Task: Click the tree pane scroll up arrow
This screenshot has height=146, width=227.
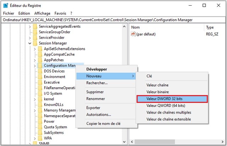Action: tap(124, 27)
